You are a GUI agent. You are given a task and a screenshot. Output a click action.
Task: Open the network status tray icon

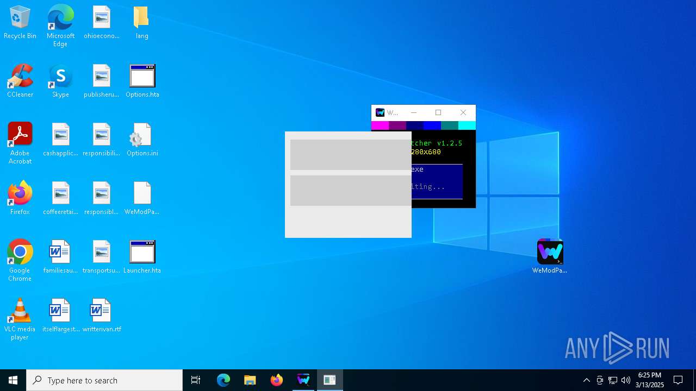pyautogui.click(x=613, y=380)
